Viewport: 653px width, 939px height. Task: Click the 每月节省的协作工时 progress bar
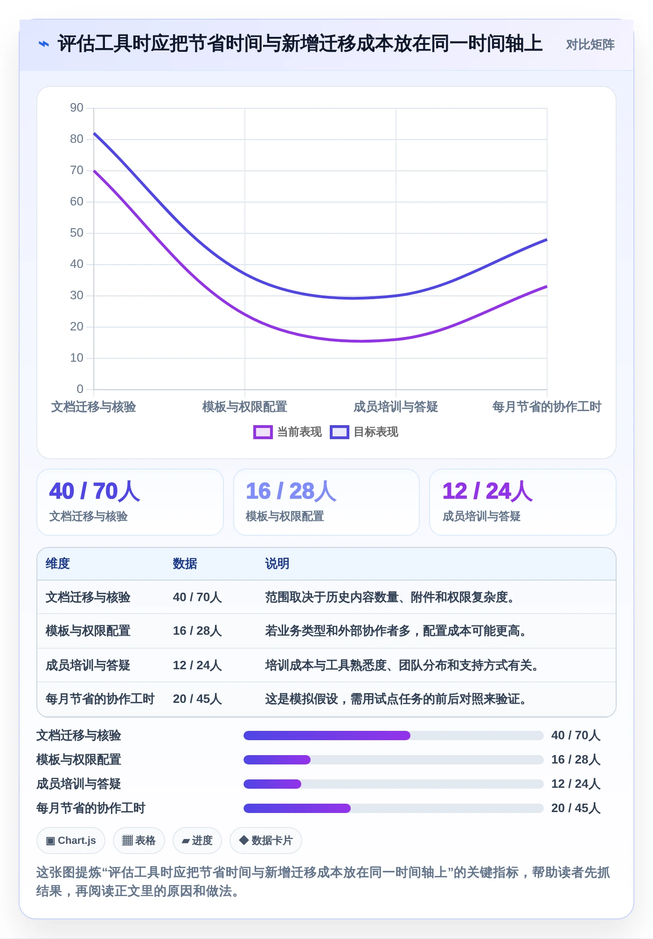point(394,808)
